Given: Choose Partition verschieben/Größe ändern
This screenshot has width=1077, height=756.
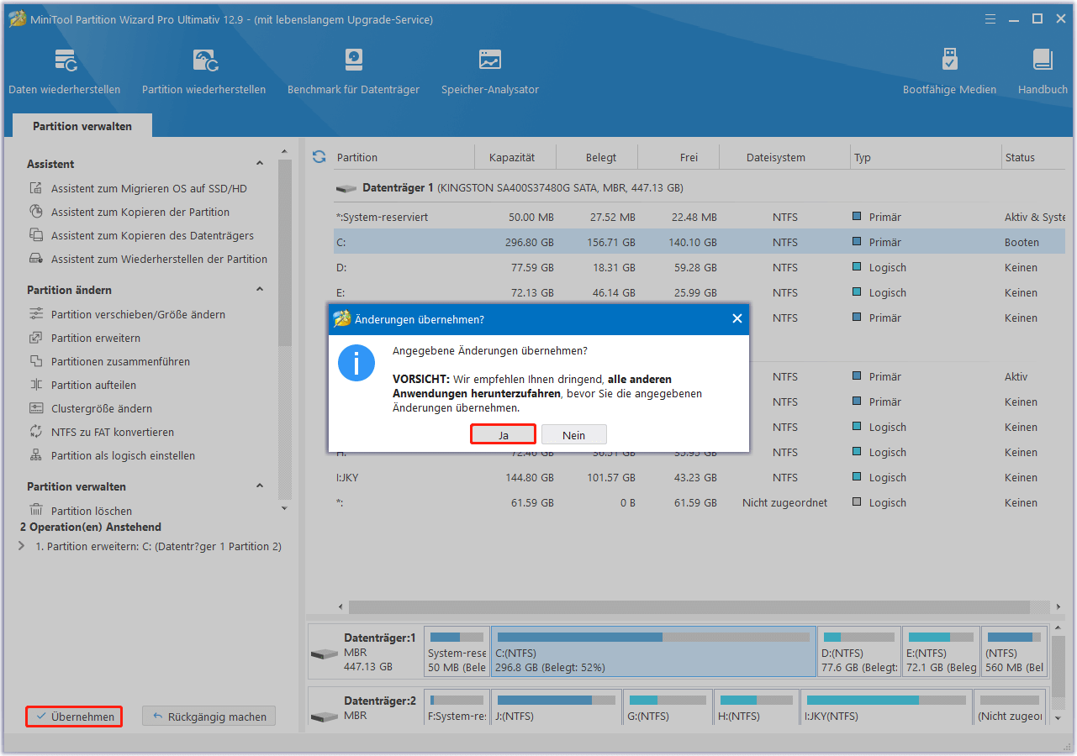Looking at the screenshot, I should coord(138,315).
